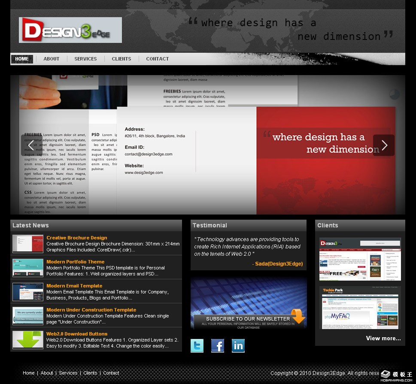This screenshot has height=384, width=416.
Task: Click the footer Home link
Action: (29, 373)
